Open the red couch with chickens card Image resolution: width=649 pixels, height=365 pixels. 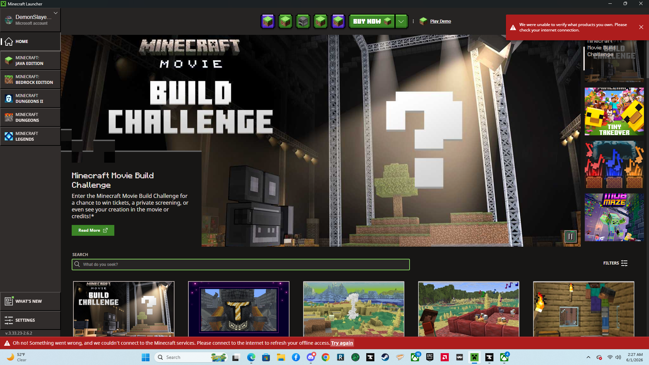click(469, 309)
